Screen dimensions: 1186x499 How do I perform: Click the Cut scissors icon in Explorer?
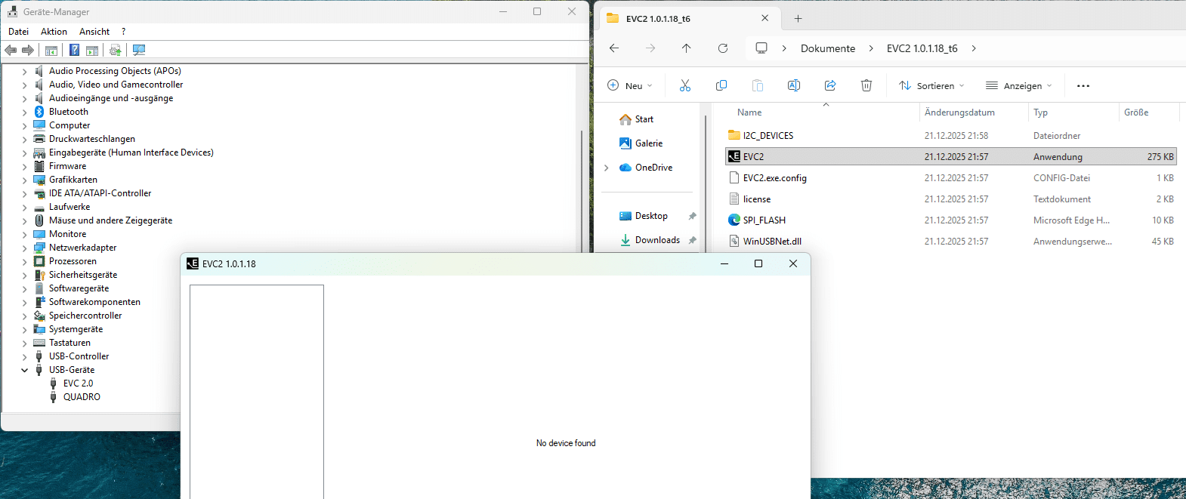pos(685,85)
